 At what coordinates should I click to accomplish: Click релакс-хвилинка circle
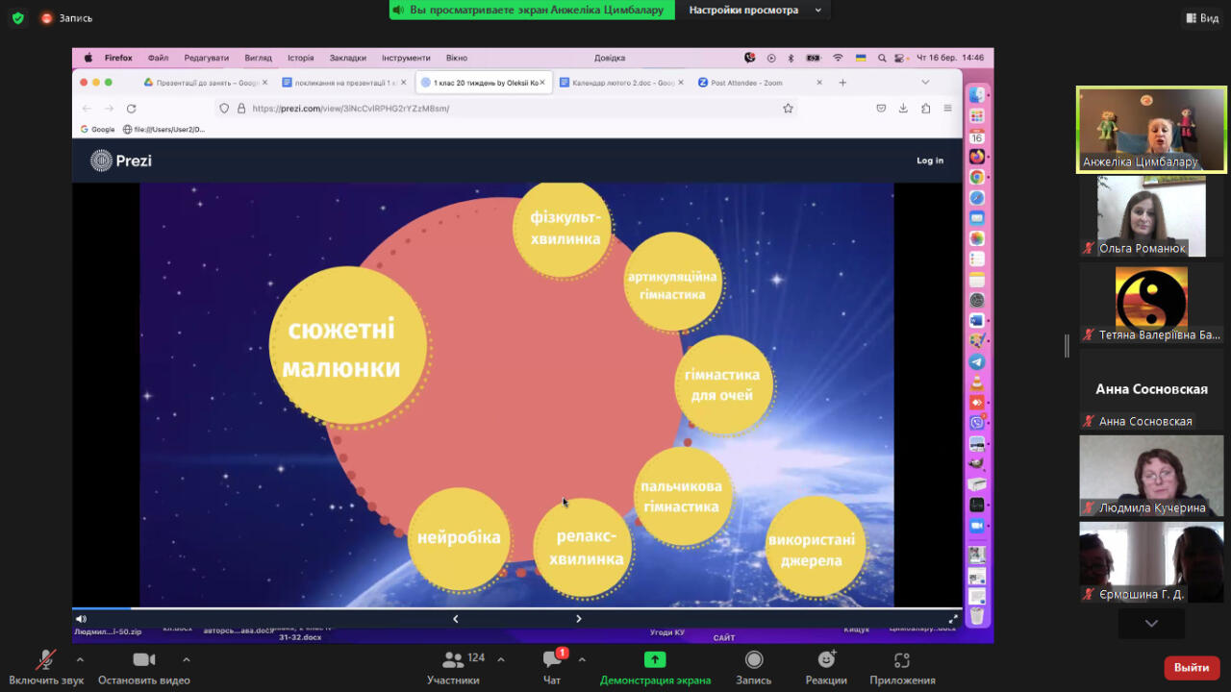[x=581, y=547]
